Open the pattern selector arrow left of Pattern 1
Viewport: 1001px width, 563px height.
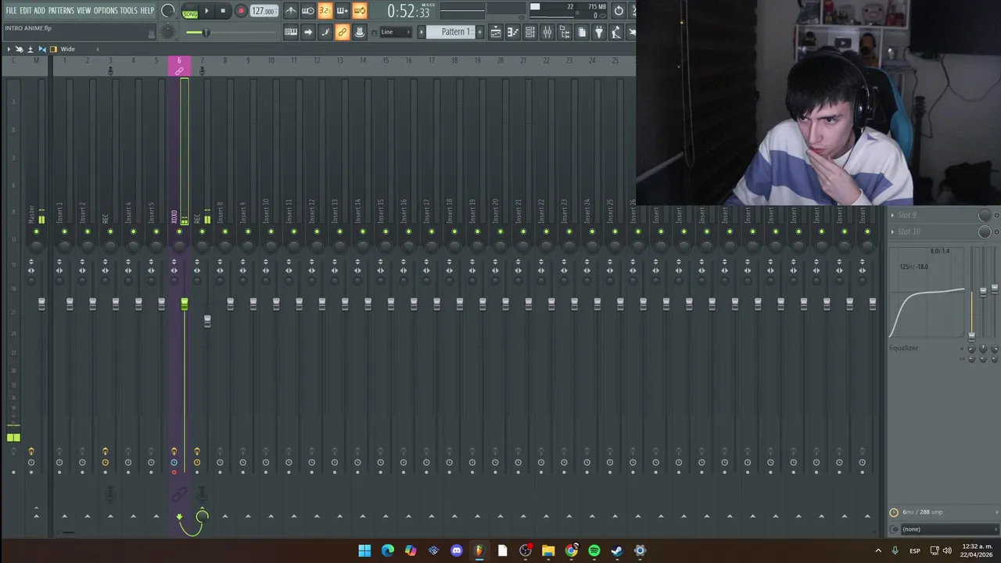click(421, 32)
